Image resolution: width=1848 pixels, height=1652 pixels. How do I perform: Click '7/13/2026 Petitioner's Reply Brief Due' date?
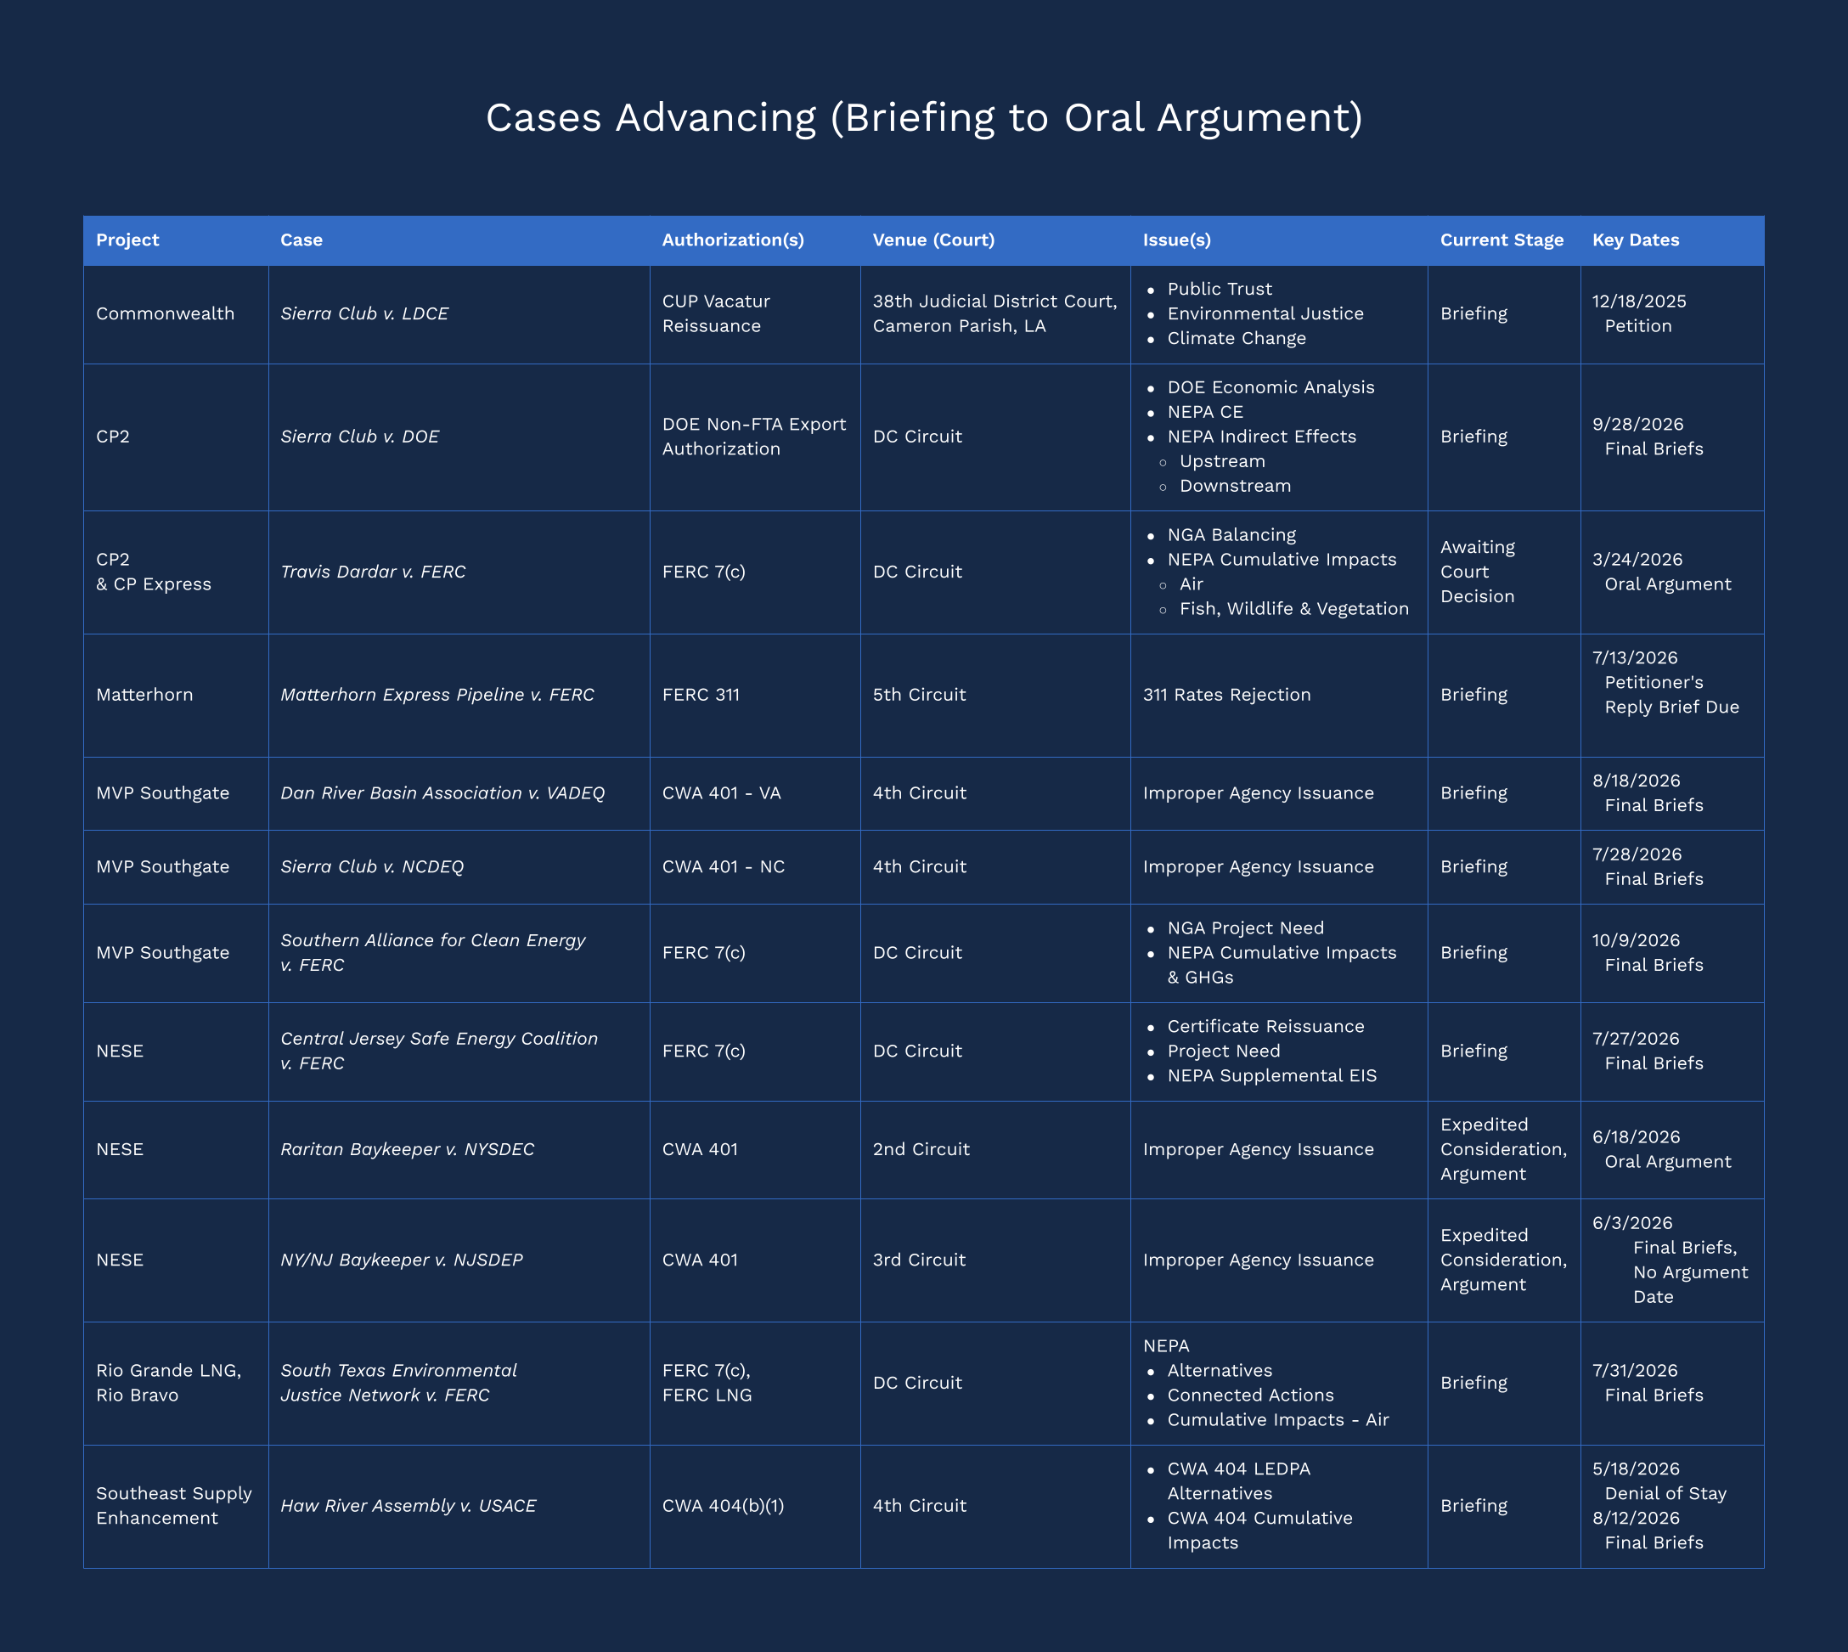tap(1665, 683)
